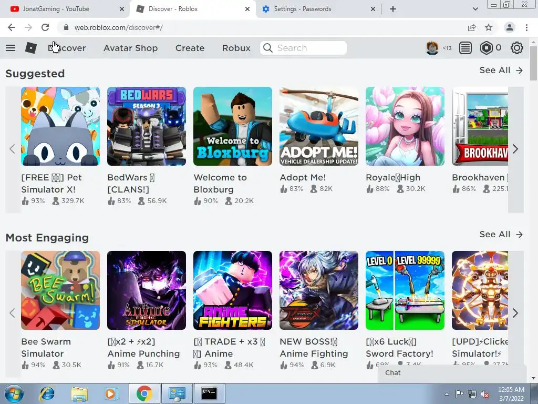Reload the Discover page
The height and width of the screenshot is (404, 538).
click(x=45, y=27)
